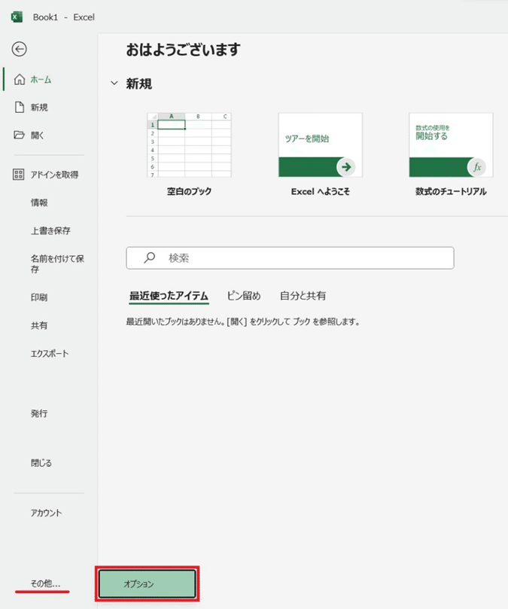Open the 数式の使用を開始する thumbnail
This screenshot has width=508, height=609.
coord(451,145)
